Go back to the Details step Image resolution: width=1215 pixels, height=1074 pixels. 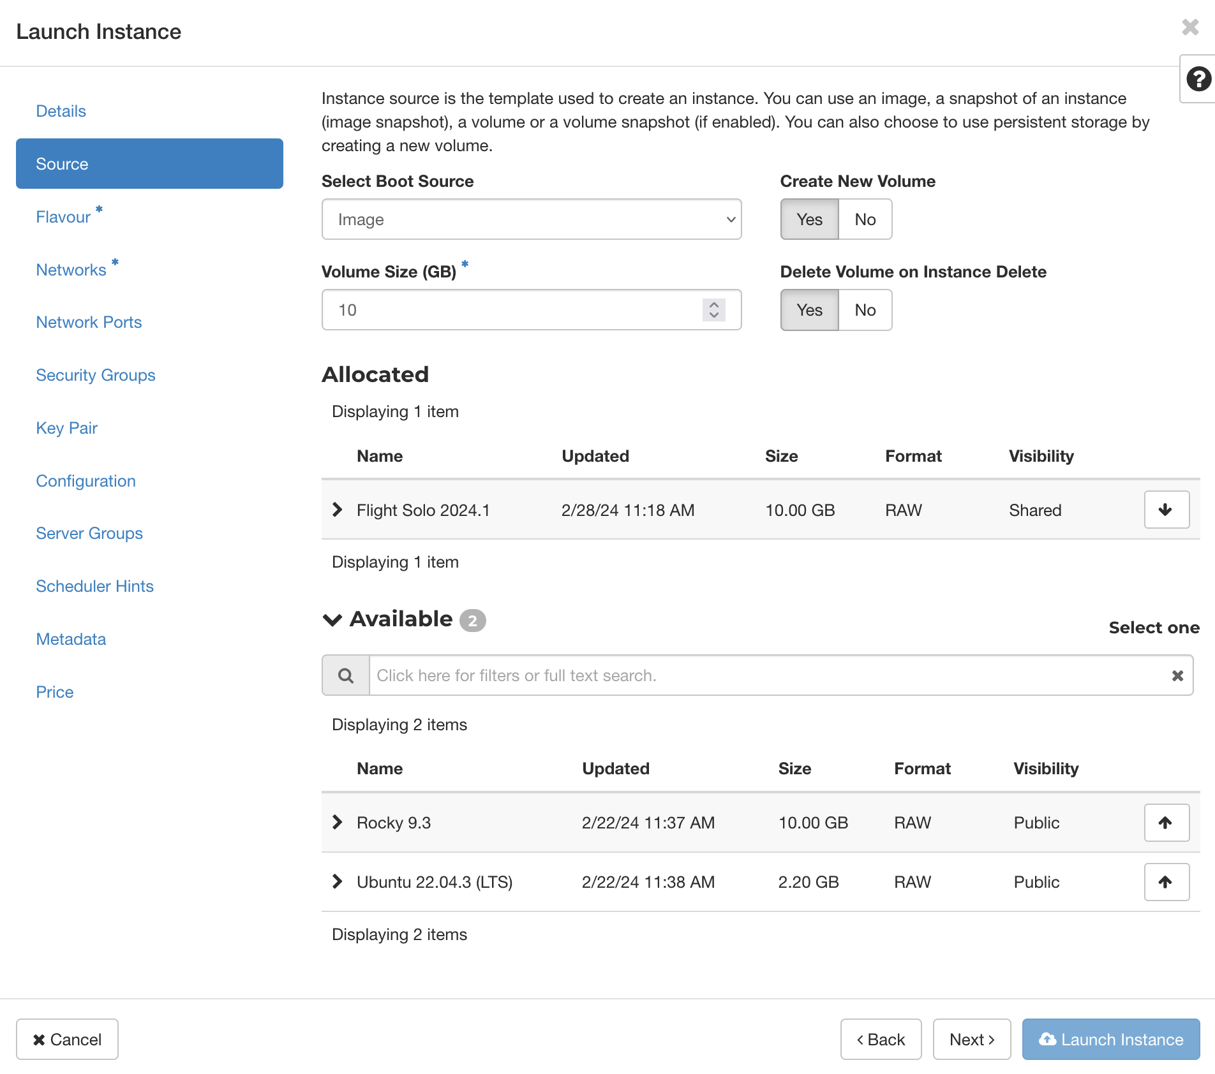point(61,110)
